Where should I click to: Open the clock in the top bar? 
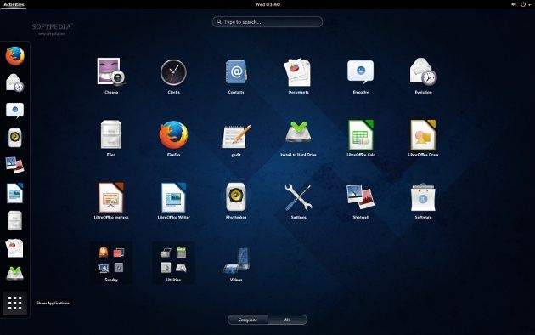coord(267,4)
